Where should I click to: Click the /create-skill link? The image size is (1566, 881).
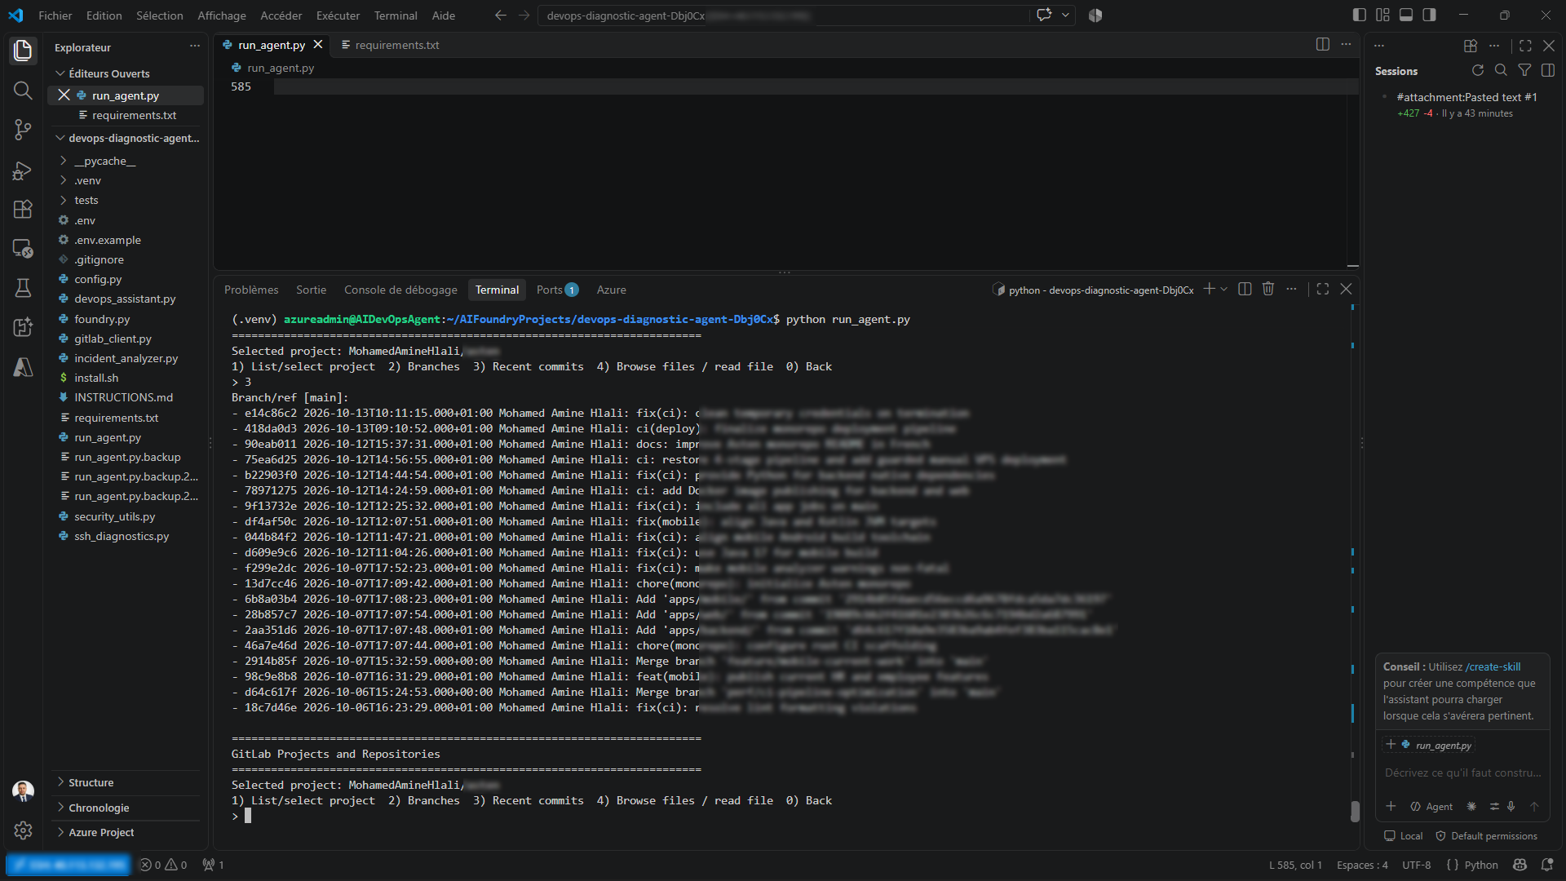(1493, 666)
